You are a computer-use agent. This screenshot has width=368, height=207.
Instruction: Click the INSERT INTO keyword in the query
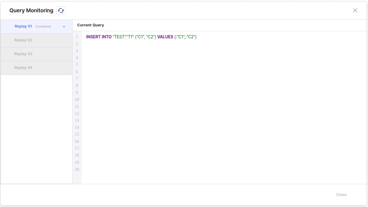click(x=99, y=37)
